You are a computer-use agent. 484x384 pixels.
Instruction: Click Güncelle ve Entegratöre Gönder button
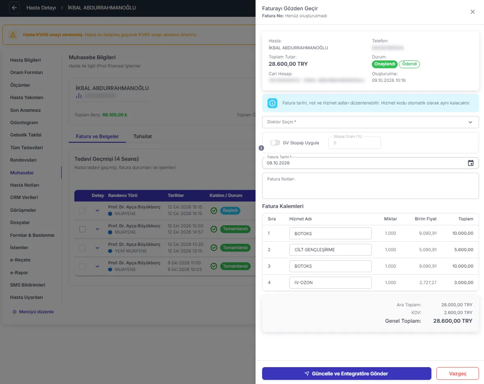[346, 373]
